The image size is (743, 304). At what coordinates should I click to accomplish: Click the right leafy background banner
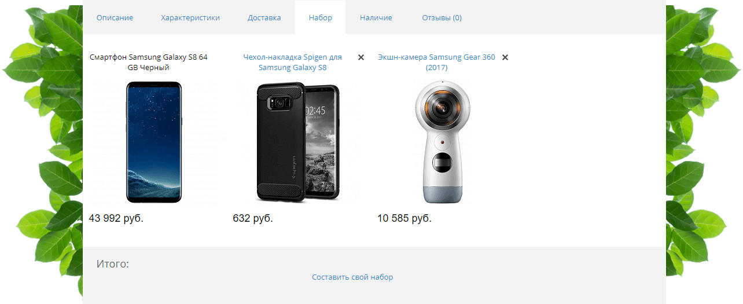(x=704, y=152)
